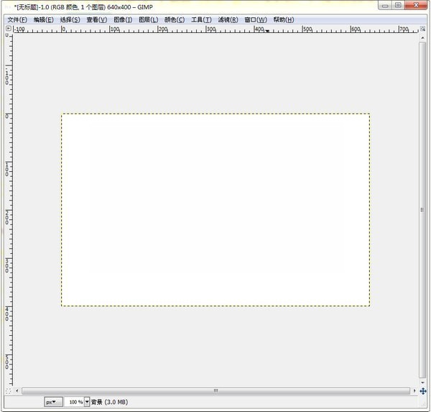Open the 滤镜(R) menu
The image size is (431, 412).
coord(228,20)
